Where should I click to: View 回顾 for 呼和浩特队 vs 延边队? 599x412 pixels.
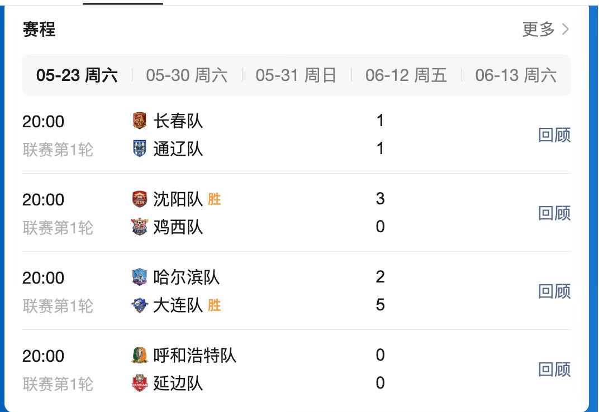pyautogui.click(x=554, y=369)
